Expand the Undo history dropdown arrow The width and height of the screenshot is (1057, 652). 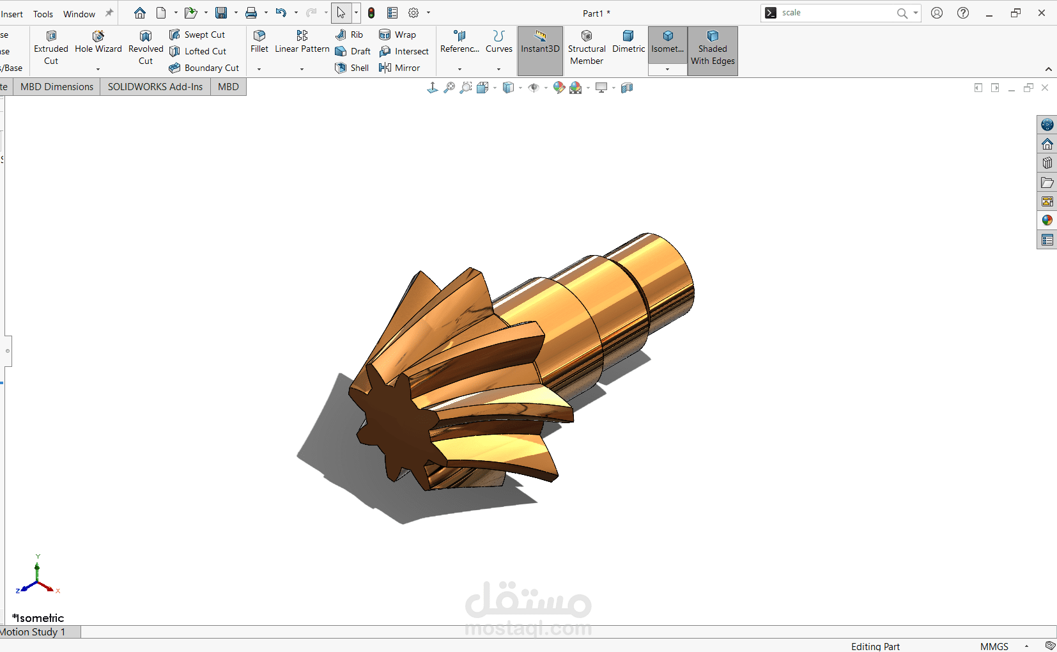point(296,13)
